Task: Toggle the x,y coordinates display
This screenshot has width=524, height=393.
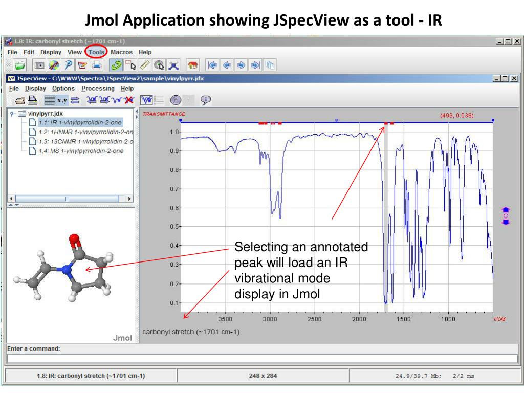Action: [62, 100]
